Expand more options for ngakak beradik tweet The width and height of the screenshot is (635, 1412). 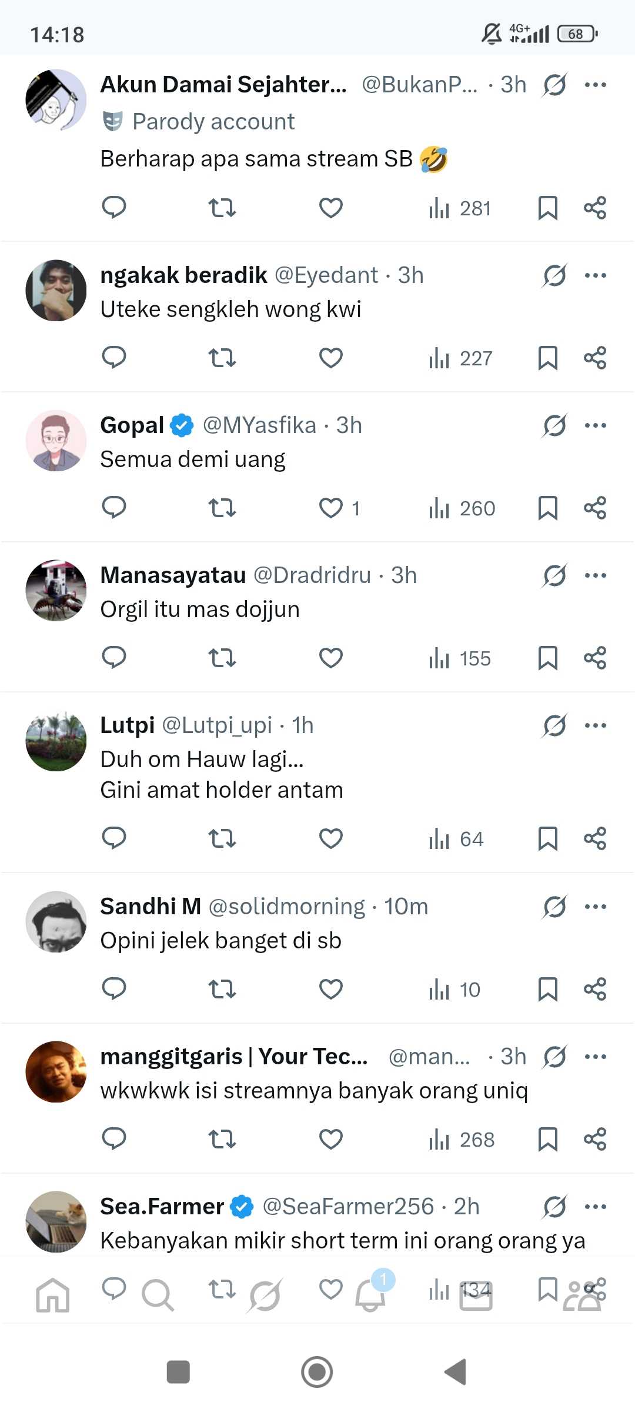click(x=595, y=275)
